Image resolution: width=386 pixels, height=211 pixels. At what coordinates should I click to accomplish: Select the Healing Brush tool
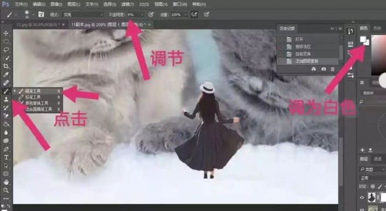tap(6, 83)
